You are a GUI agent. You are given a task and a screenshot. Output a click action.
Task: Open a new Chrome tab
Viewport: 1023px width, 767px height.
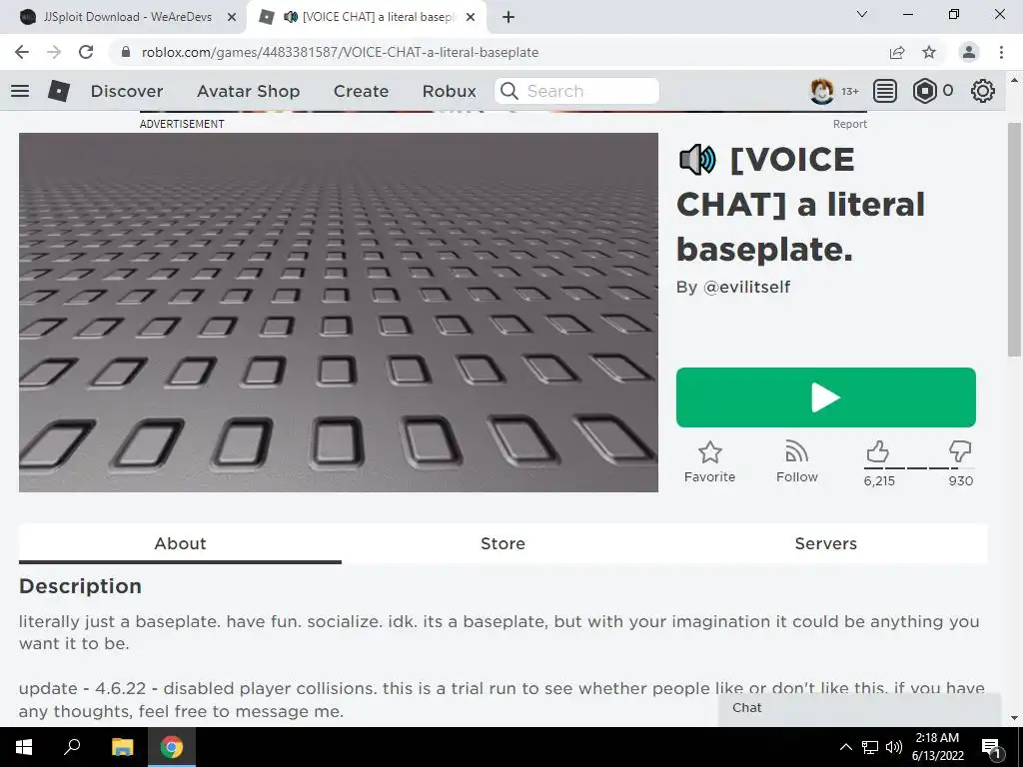pyautogui.click(x=509, y=18)
